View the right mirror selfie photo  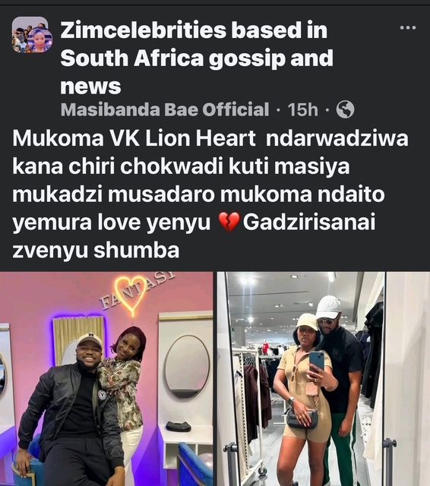click(x=324, y=379)
